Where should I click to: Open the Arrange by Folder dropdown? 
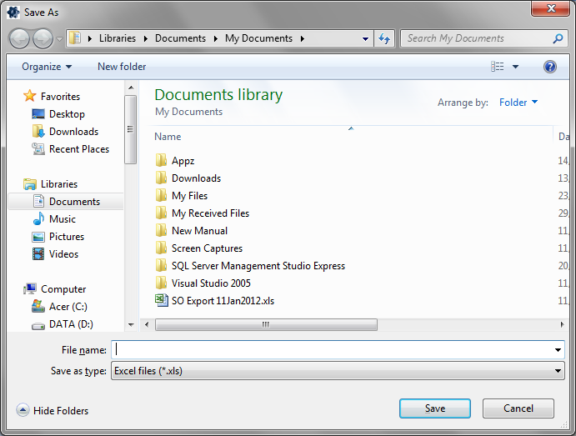point(518,103)
